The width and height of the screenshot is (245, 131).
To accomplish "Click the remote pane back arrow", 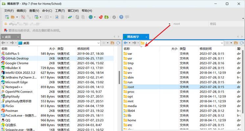I will [x=126, y=43].
